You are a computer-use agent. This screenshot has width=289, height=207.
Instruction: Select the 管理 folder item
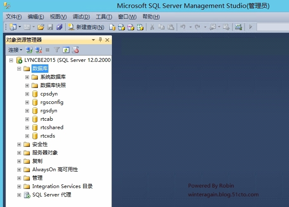pyautogui.click(x=37, y=178)
